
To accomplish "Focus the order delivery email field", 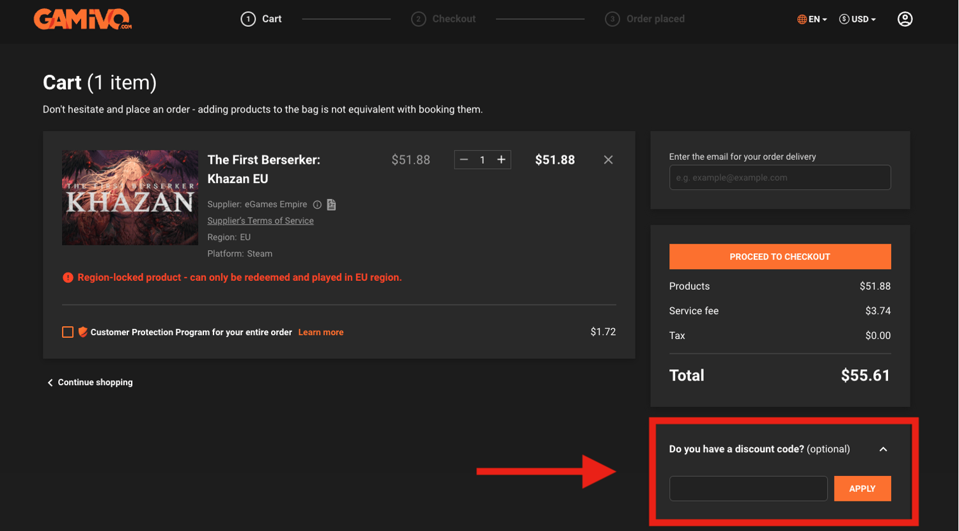I will (780, 178).
